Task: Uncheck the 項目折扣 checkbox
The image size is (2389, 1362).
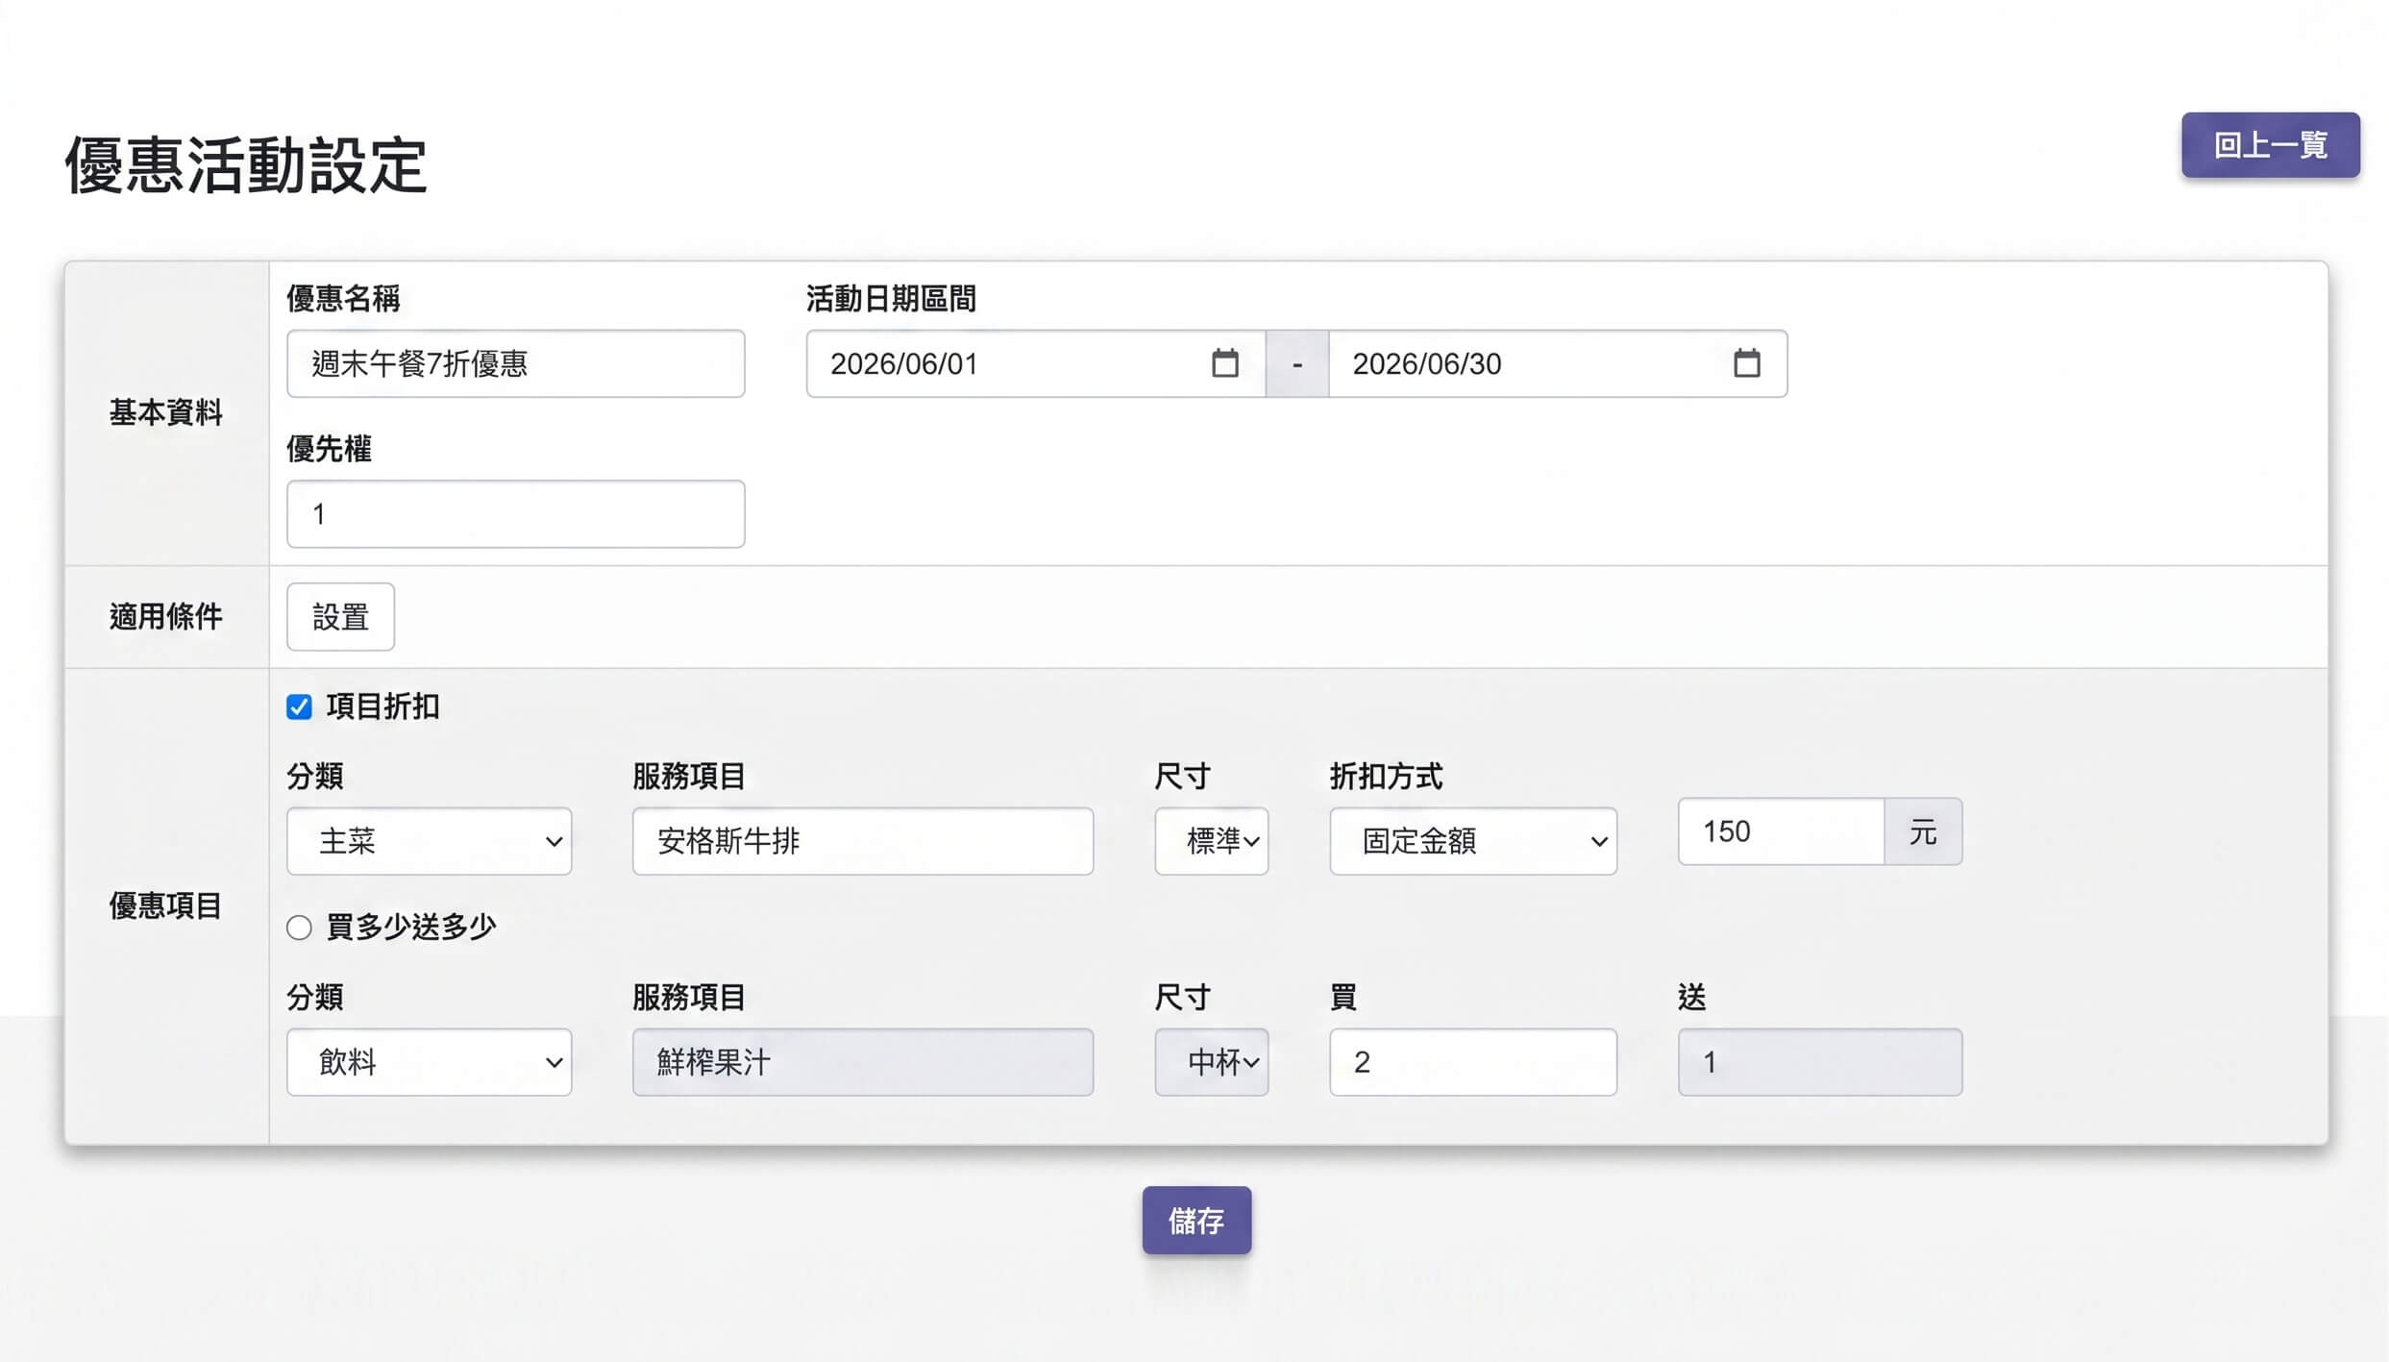Action: click(x=300, y=706)
